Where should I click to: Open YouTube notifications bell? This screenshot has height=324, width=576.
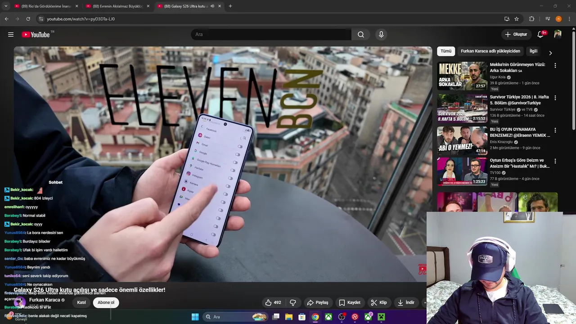[x=541, y=35]
